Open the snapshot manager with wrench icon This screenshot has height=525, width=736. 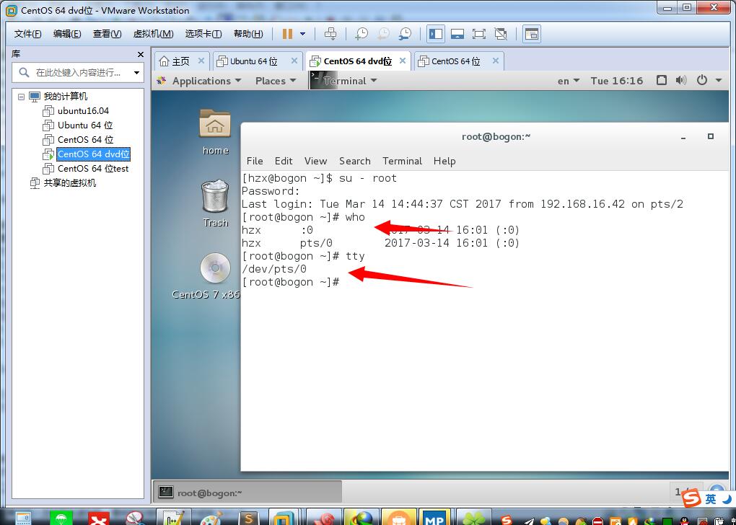(x=405, y=34)
